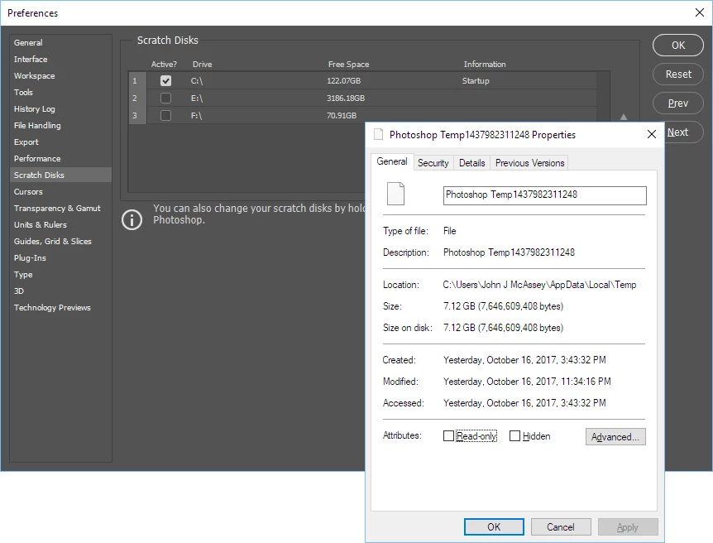The width and height of the screenshot is (713, 543).
Task: Select the General tab in Properties
Action: tap(392, 161)
